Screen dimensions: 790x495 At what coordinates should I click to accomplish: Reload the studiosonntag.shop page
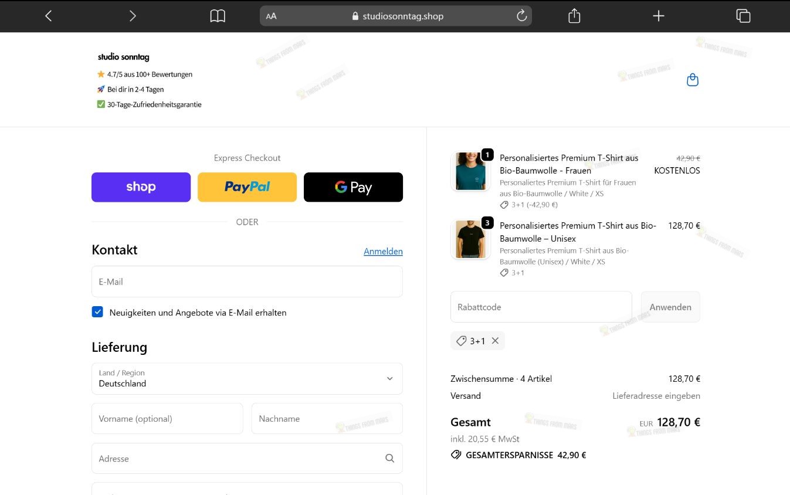coord(521,16)
